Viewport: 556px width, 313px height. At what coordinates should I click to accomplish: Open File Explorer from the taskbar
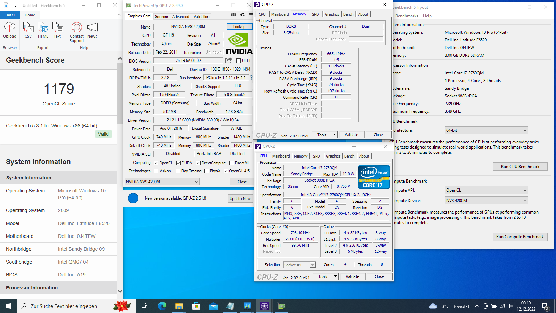coord(179,306)
